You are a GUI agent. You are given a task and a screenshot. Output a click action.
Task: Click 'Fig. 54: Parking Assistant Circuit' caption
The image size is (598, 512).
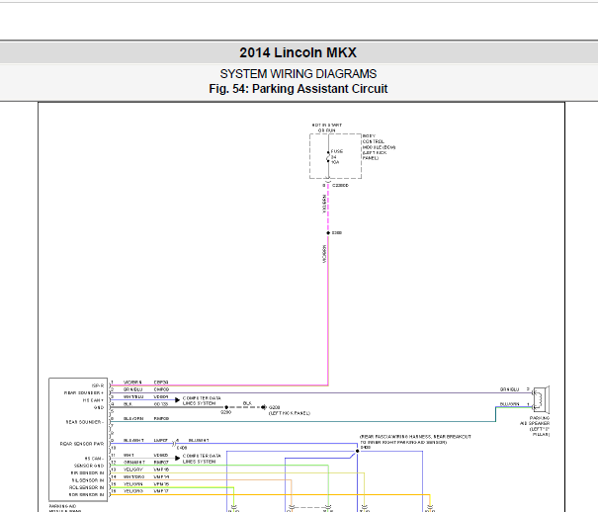click(x=298, y=89)
